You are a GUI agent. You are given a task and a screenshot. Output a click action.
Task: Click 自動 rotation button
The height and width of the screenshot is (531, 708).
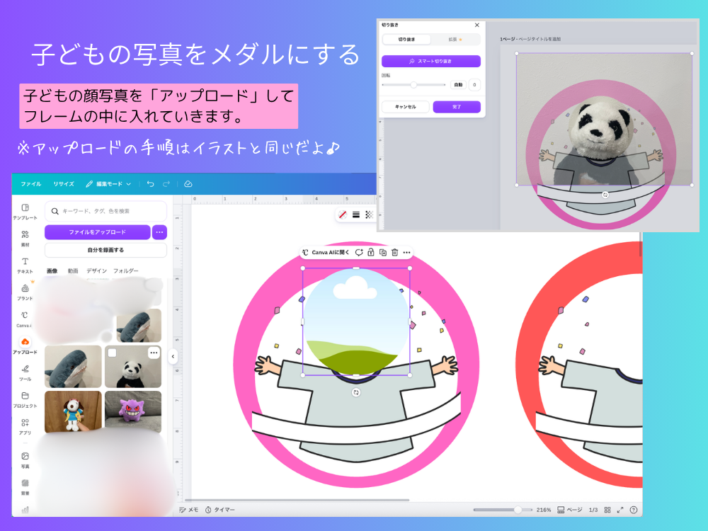click(458, 85)
